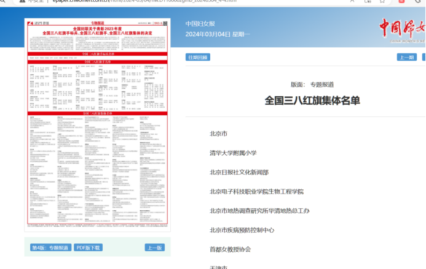
Task: Select 全国三八红旗手名单 banner in page image
Action: point(98,62)
